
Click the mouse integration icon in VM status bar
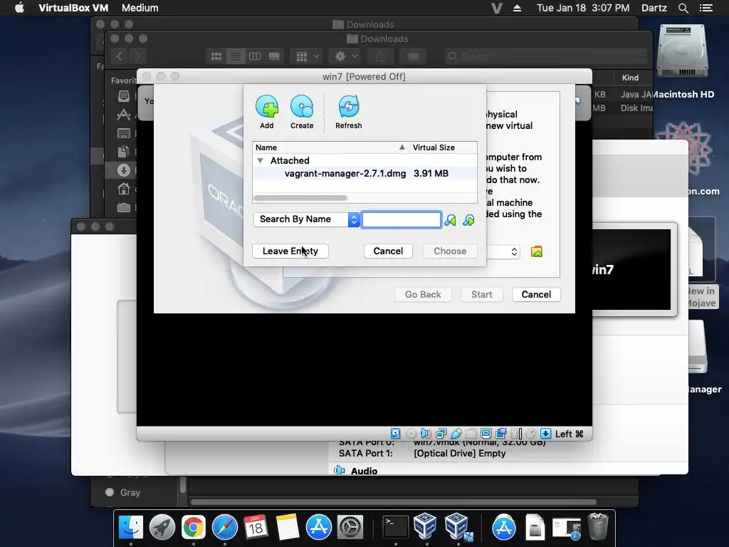click(x=531, y=434)
